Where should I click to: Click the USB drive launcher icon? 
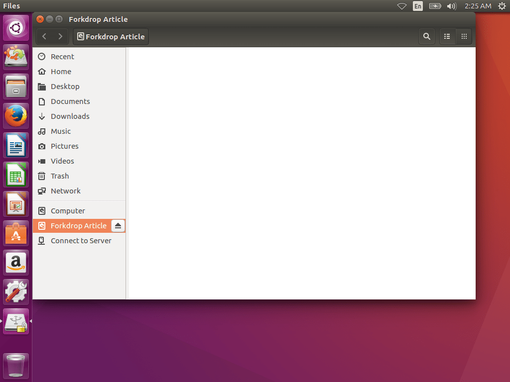(x=16, y=321)
